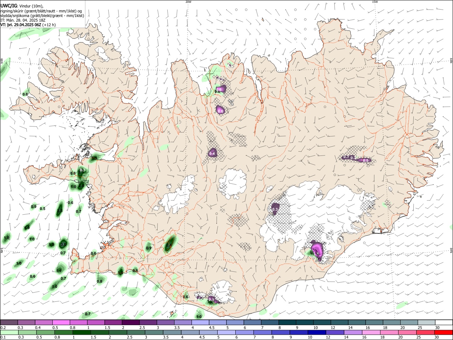This screenshot has width=453, height=340.
Task: Click the round white Hofsjökull glacier in central Iceland
Action: pyautogui.click(x=233, y=183)
